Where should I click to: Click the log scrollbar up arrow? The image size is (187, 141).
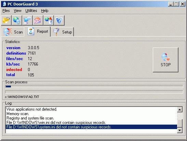tap(180, 110)
